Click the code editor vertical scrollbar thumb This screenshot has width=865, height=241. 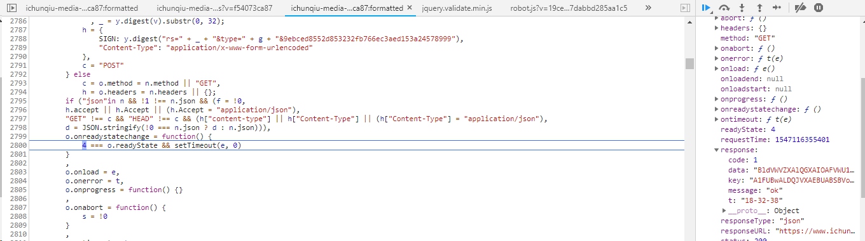click(x=689, y=63)
